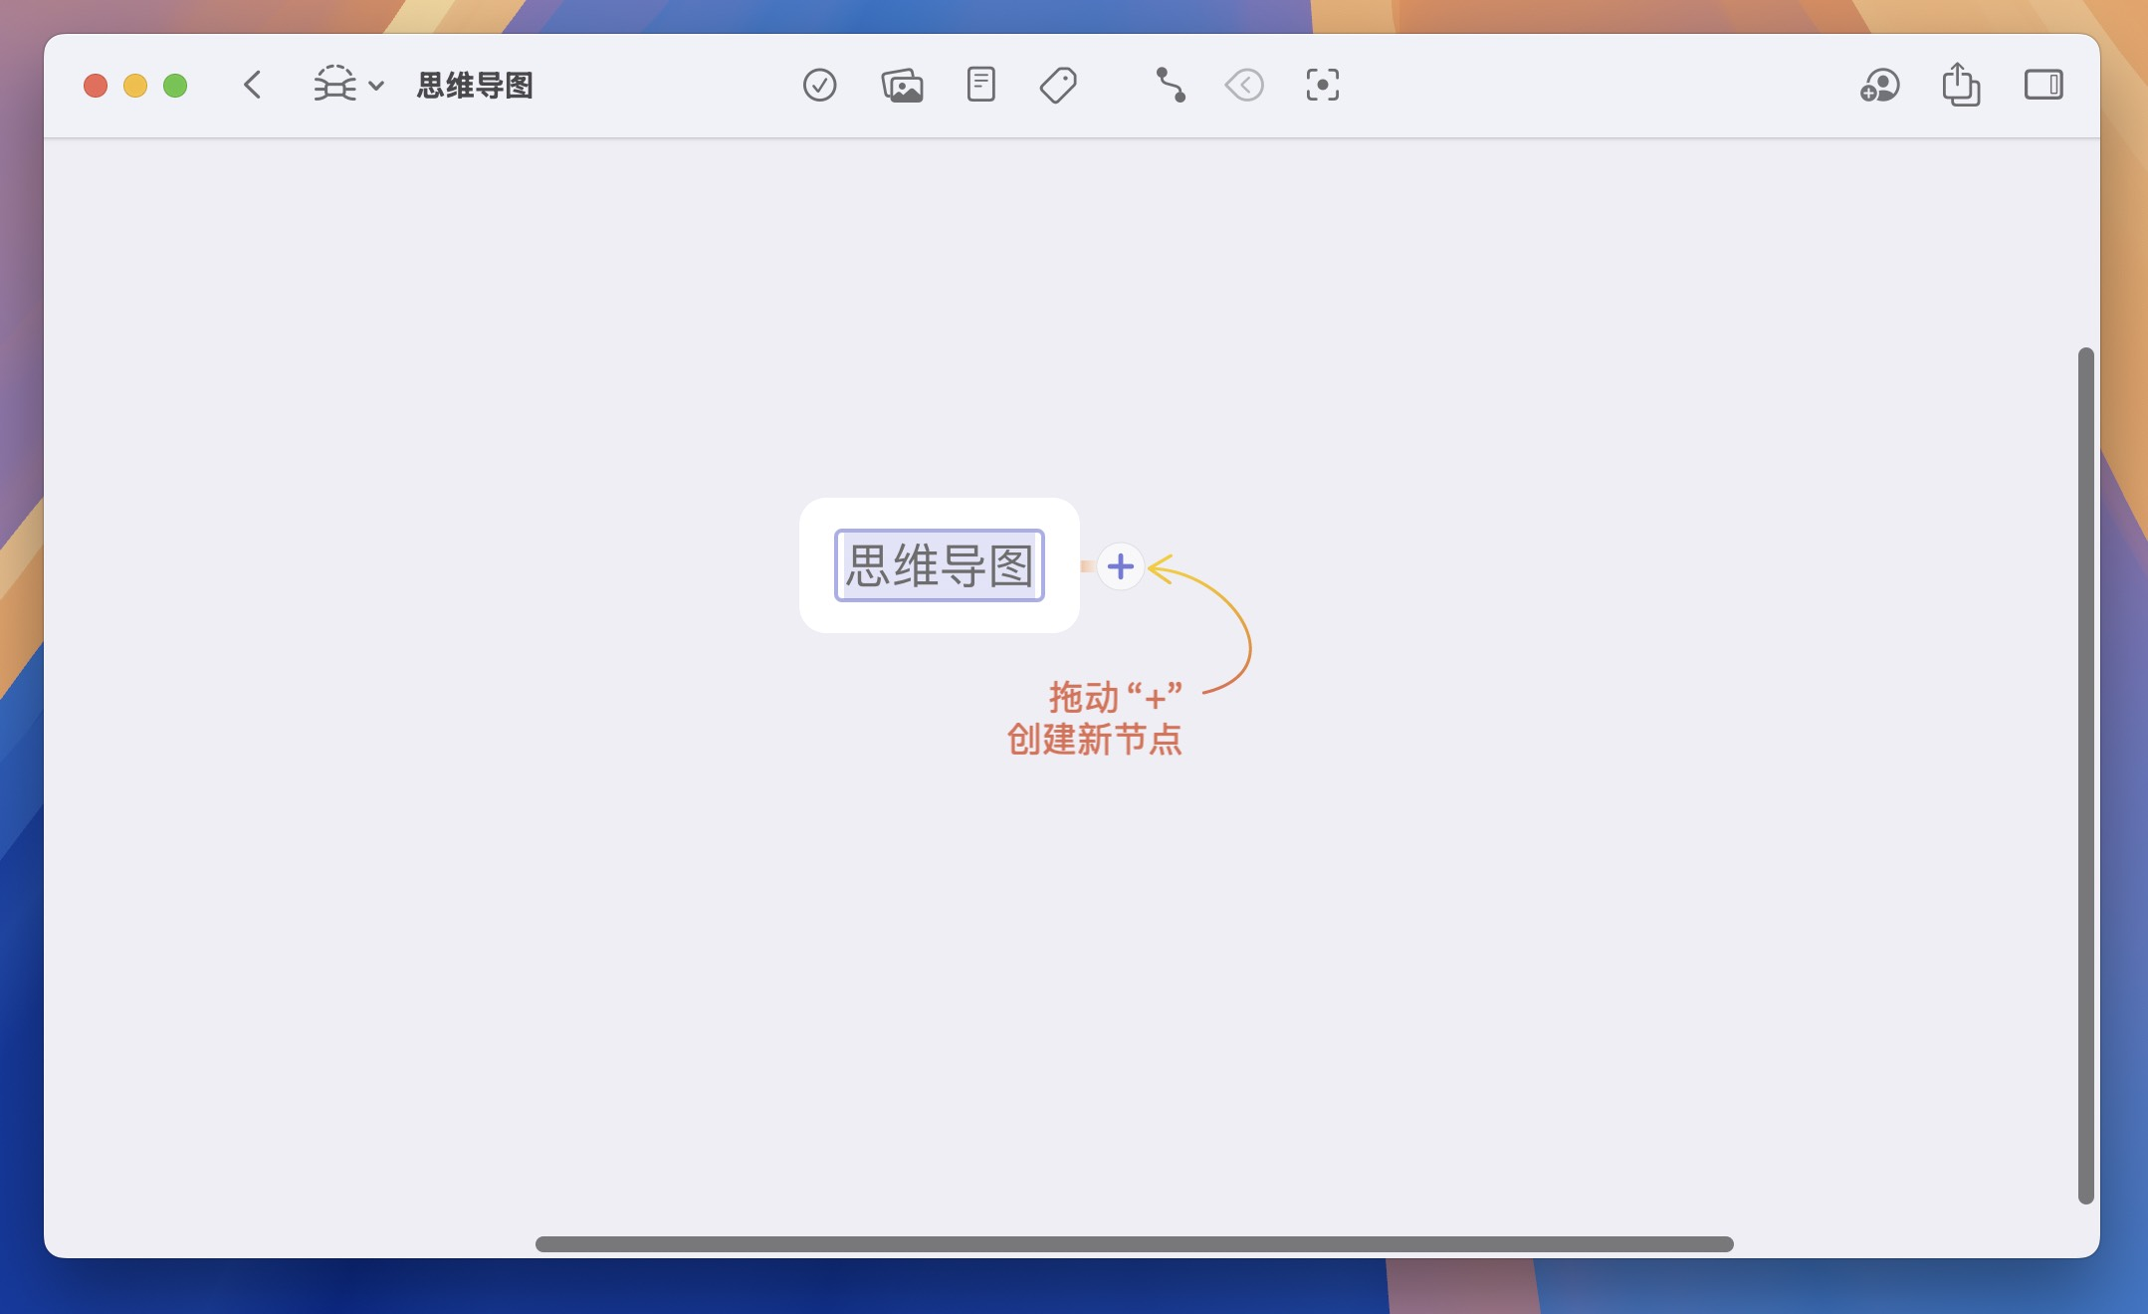This screenshot has width=2148, height=1314.
Task: Open the add collaborator icon
Action: (1879, 86)
